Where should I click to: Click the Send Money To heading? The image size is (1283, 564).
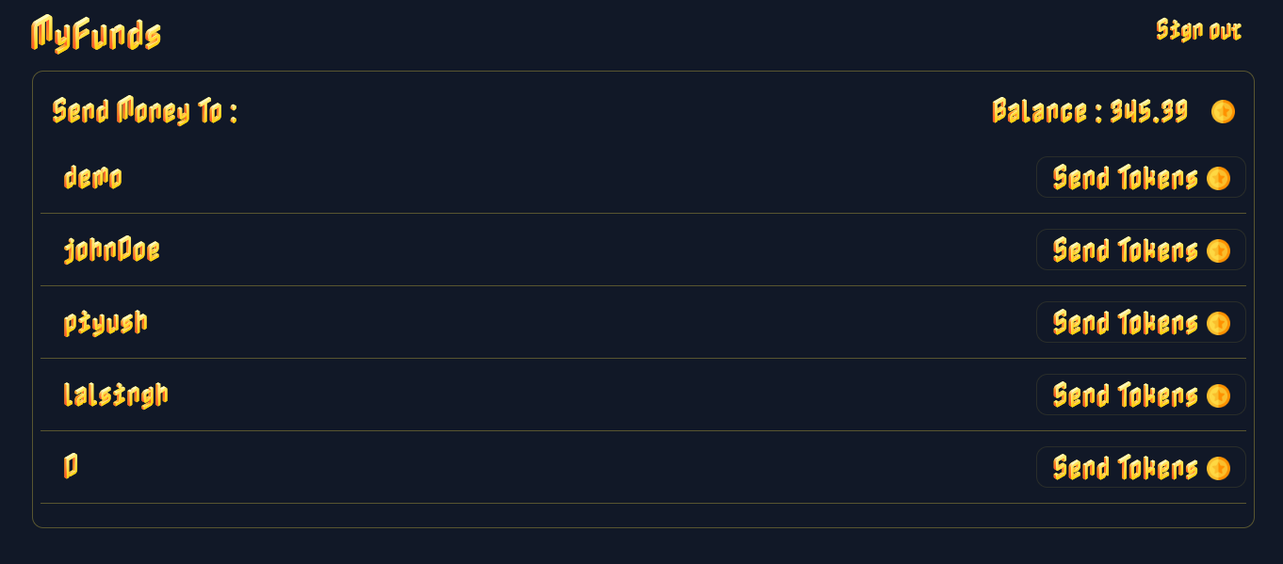pos(145,112)
